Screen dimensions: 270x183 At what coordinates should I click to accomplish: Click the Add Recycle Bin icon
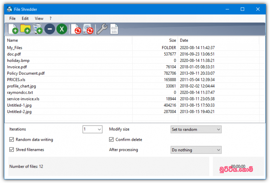tap(38, 29)
